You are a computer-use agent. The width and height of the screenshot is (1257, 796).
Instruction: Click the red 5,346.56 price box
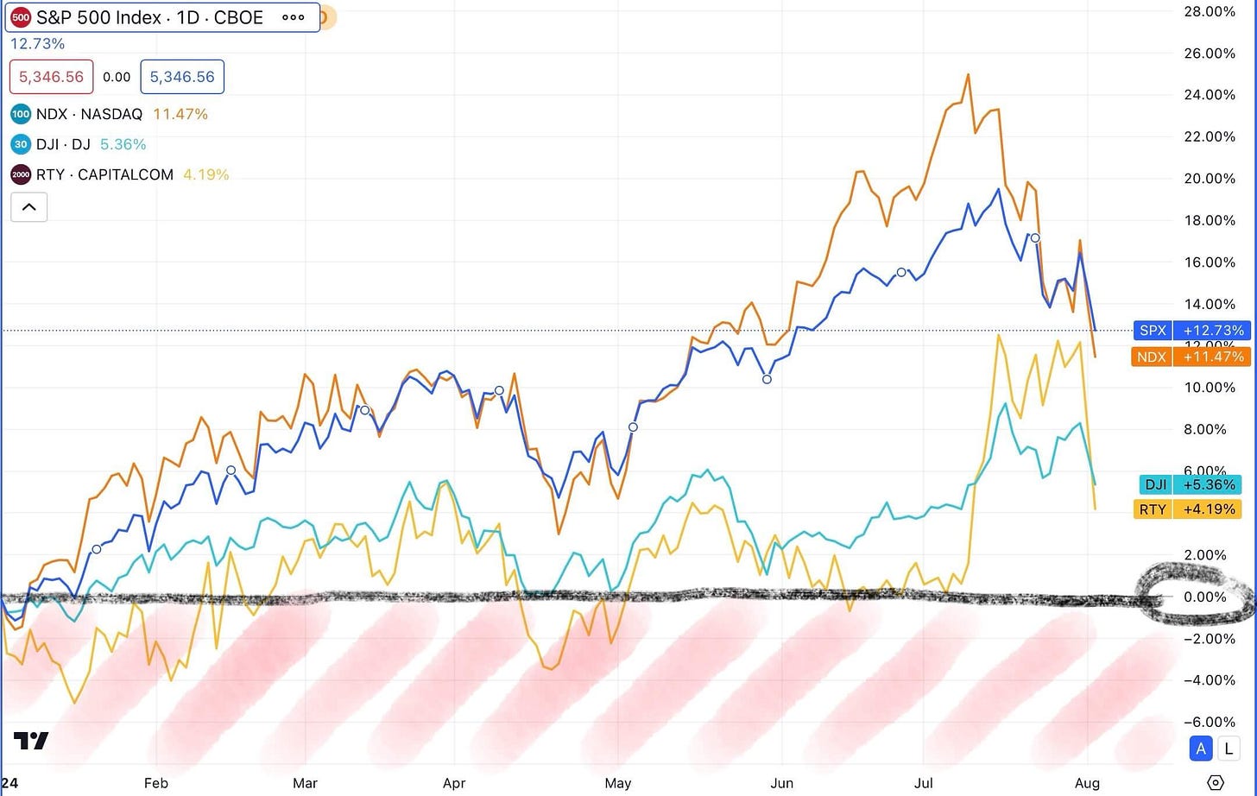tap(51, 77)
